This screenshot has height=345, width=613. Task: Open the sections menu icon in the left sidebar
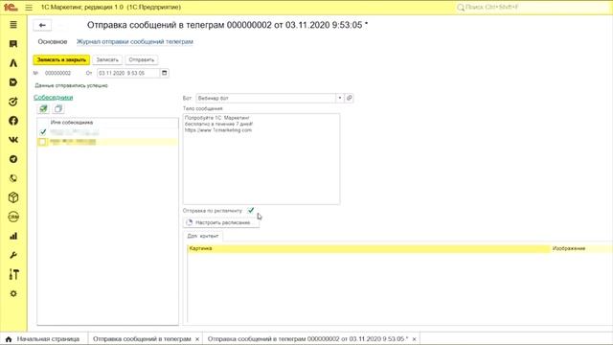click(x=13, y=25)
